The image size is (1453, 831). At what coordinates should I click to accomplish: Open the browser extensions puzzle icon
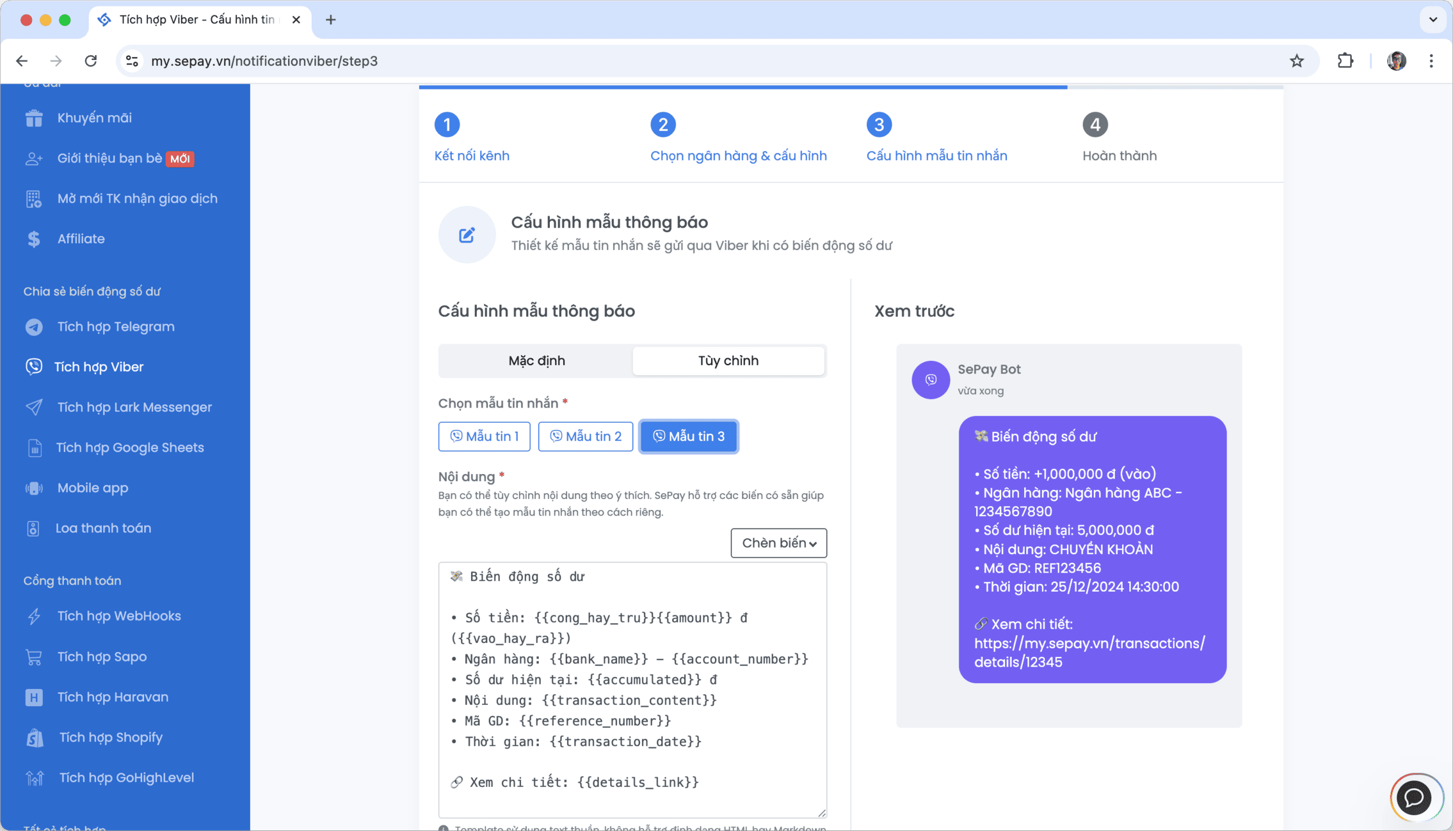(x=1345, y=61)
